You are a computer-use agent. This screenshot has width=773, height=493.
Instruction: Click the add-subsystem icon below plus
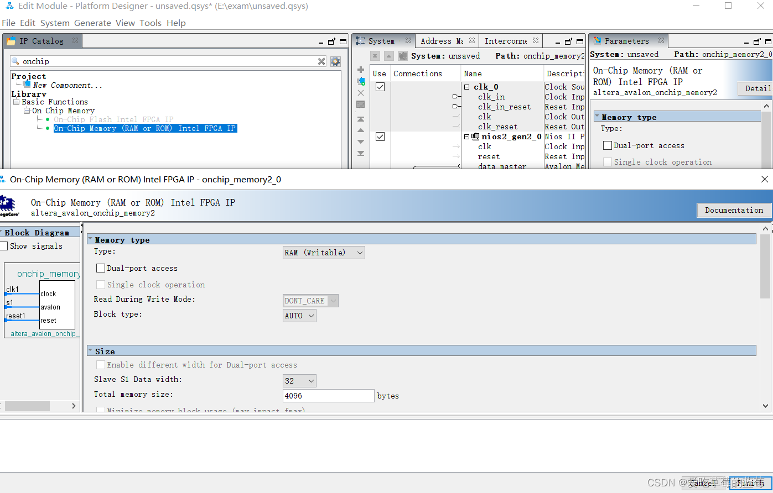361,81
